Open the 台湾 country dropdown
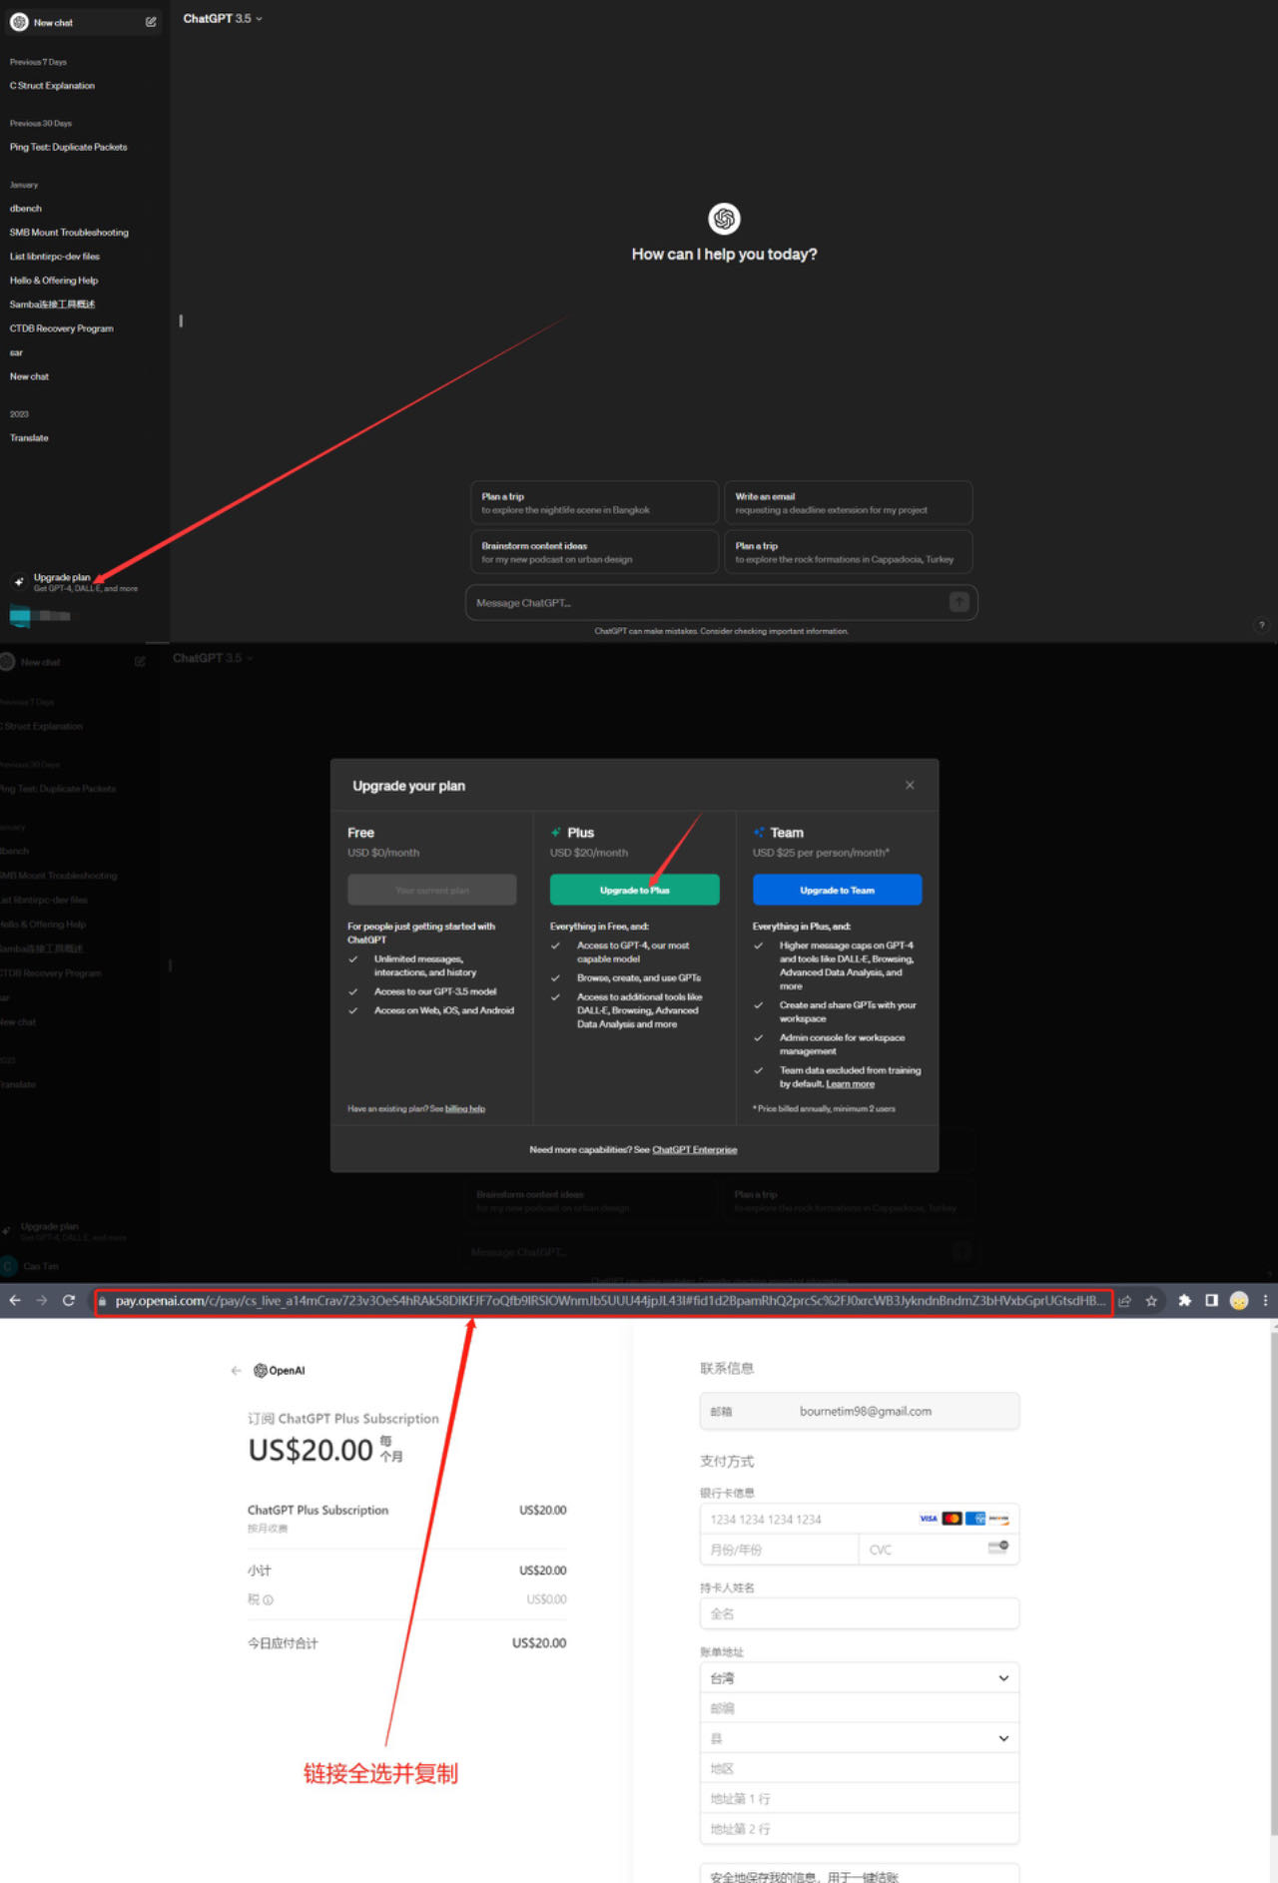 859,1678
